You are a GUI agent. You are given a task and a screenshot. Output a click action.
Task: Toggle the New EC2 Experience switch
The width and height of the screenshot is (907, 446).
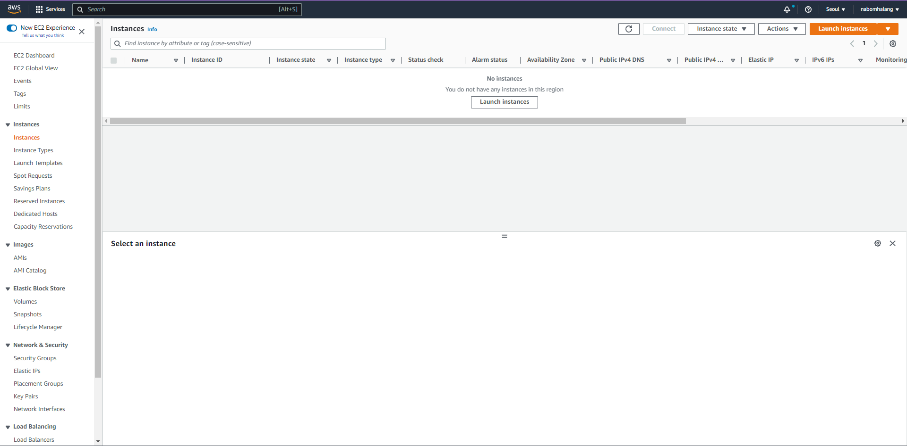click(x=12, y=28)
